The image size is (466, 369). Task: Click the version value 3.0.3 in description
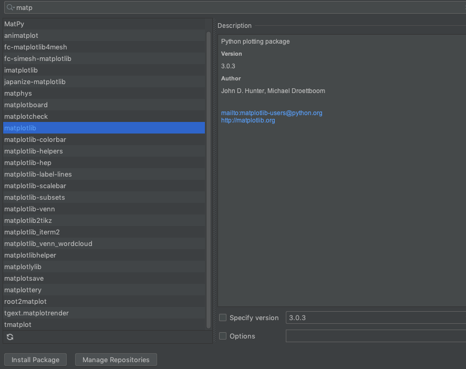point(228,66)
